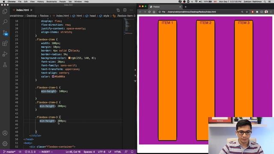Viewport: 274px width, 154px height.
Task: Click the ITEM 1 box in page
Action: point(167,80)
